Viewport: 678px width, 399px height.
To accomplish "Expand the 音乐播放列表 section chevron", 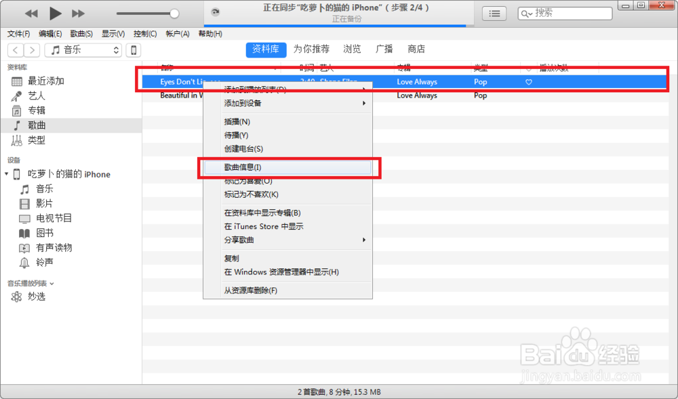I will pos(52,284).
